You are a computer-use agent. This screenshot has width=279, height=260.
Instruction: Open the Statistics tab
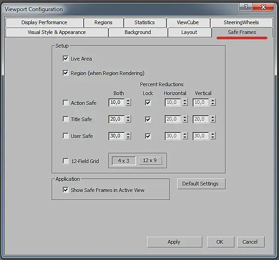point(145,22)
